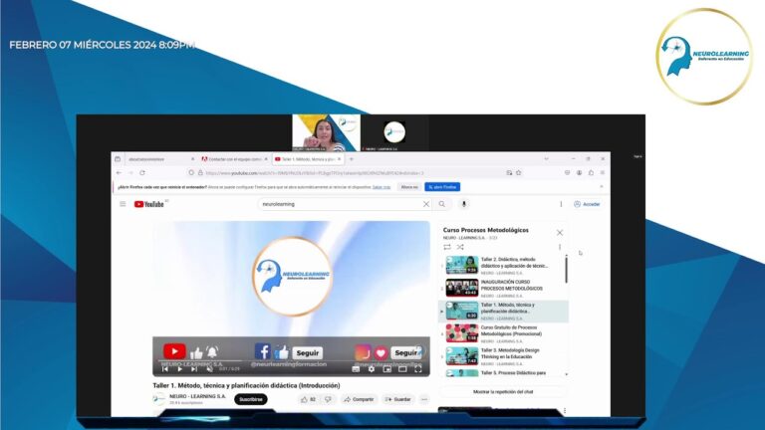Click Mostrar la repetición del chat
765x430 pixels.
click(x=503, y=392)
